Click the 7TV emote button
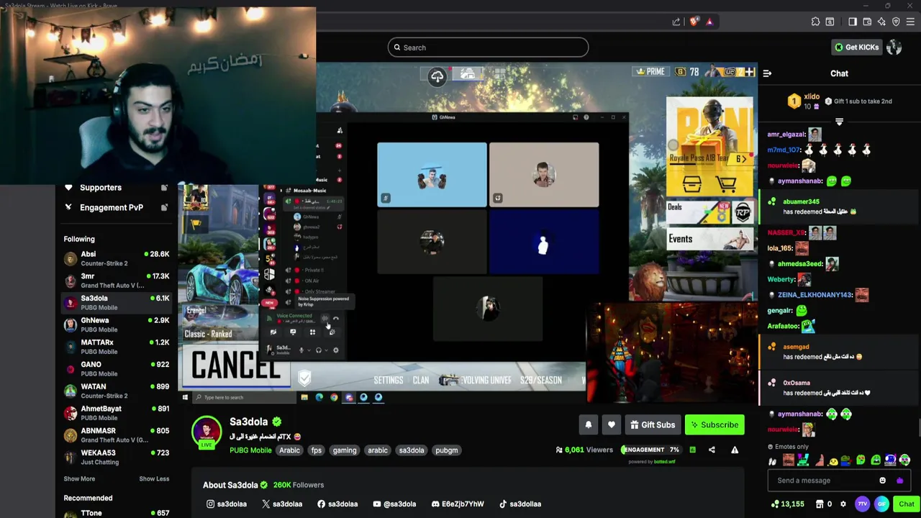The image size is (921, 518). click(x=862, y=504)
